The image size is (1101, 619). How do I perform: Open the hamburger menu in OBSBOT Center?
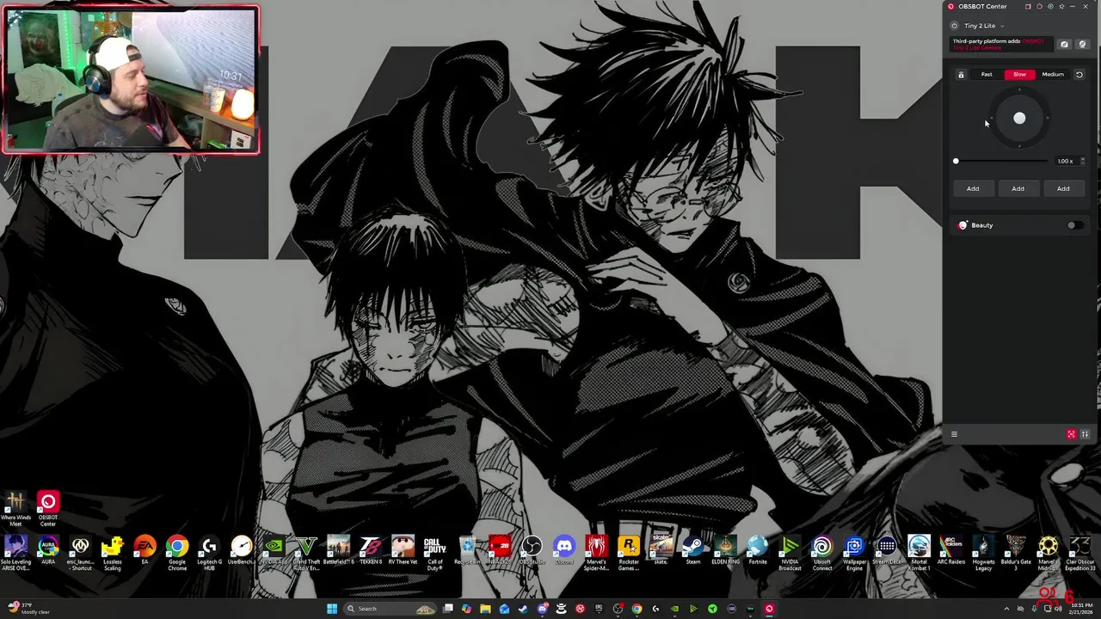954,434
